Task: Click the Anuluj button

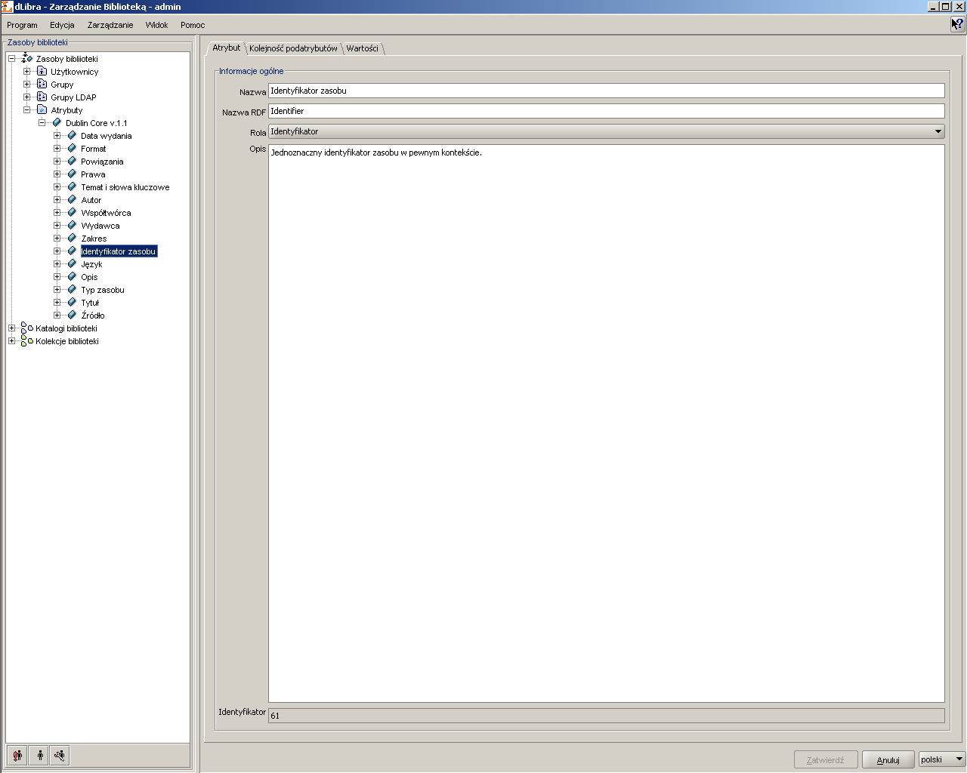Action: (x=888, y=759)
